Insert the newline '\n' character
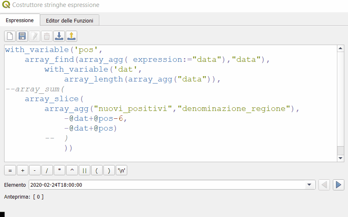348x217 pixels. pos(121,171)
